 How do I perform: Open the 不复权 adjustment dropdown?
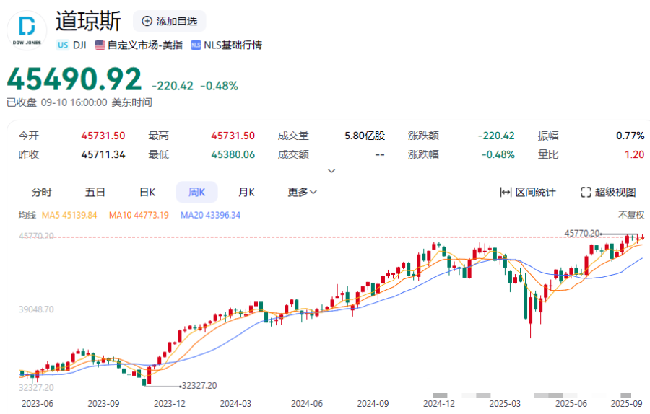[630, 215]
